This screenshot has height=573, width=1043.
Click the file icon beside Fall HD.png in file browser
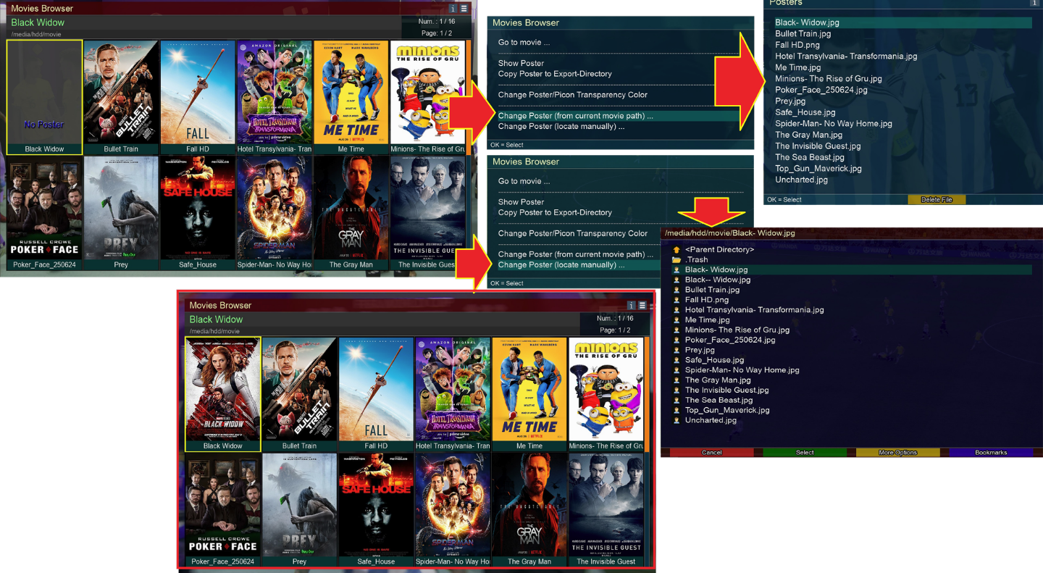(x=677, y=300)
